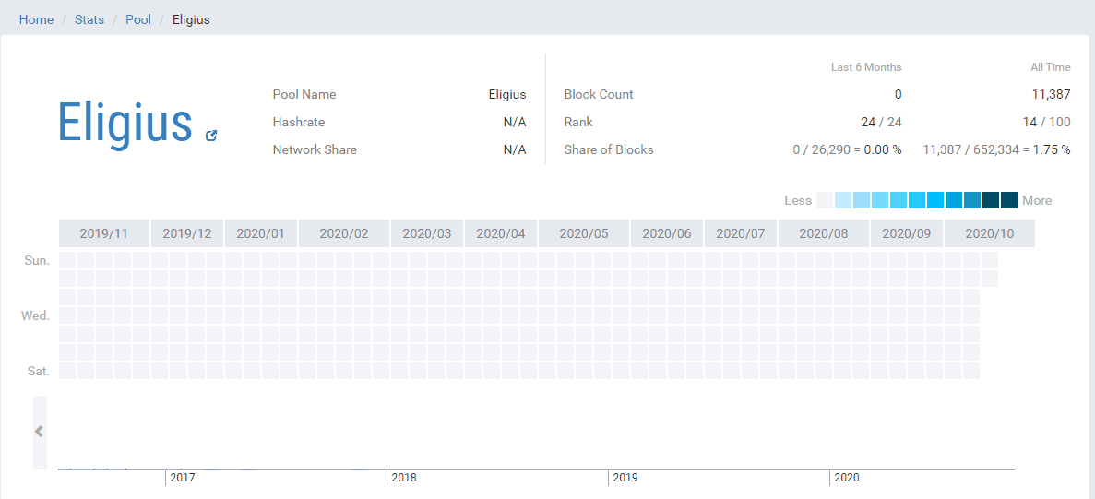Click the More legend label
The image size is (1095, 499).
point(1037,200)
